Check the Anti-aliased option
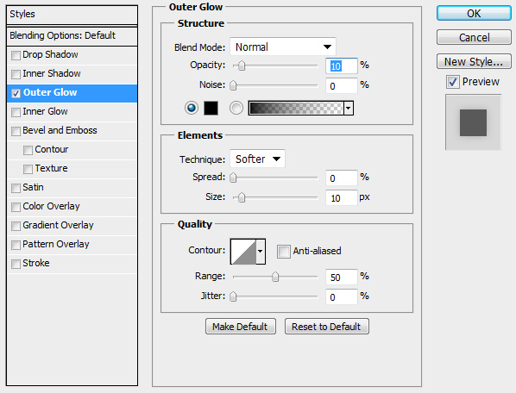 pyautogui.click(x=283, y=252)
